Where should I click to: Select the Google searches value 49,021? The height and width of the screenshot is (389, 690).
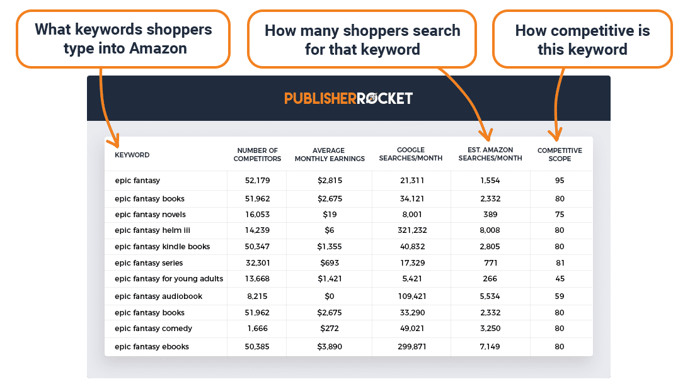click(412, 329)
